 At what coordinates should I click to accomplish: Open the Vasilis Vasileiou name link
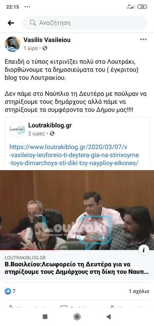click(x=47, y=40)
